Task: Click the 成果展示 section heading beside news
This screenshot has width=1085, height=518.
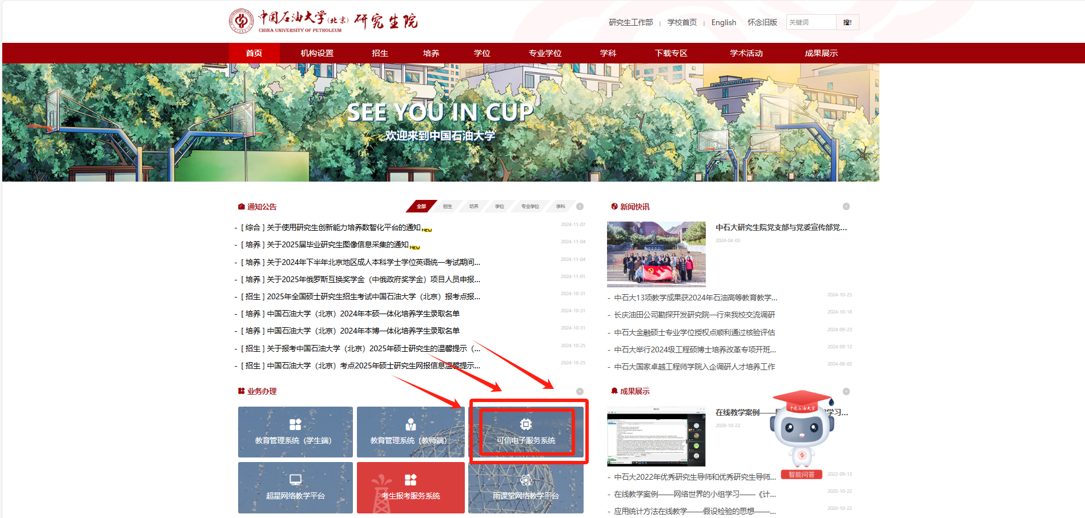Action: pyautogui.click(x=634, y=391)
